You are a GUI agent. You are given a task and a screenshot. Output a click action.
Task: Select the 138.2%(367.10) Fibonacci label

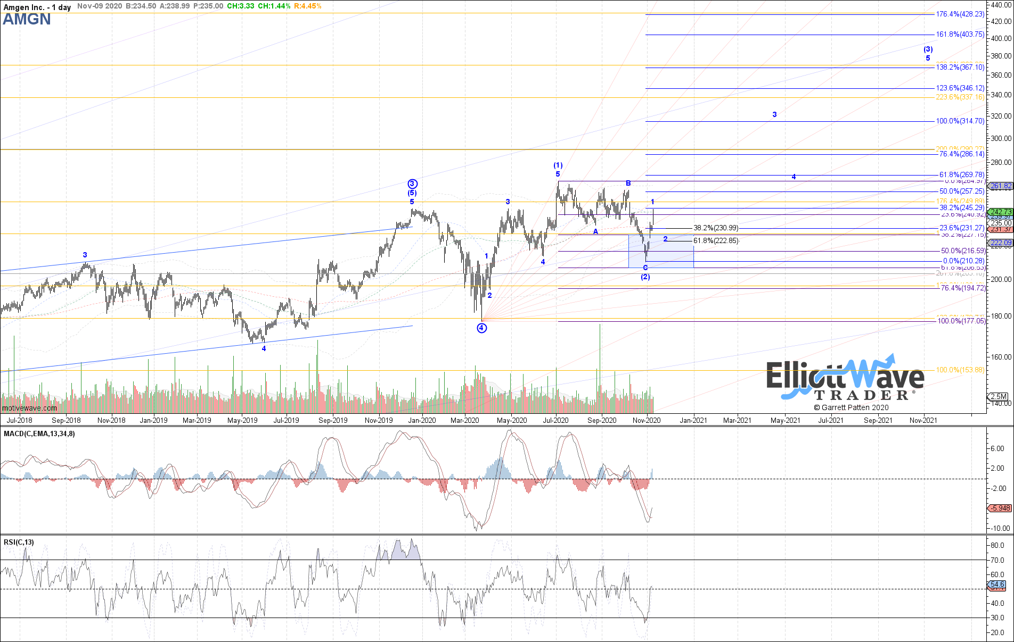pyautogui.click(x=960, y=68)
